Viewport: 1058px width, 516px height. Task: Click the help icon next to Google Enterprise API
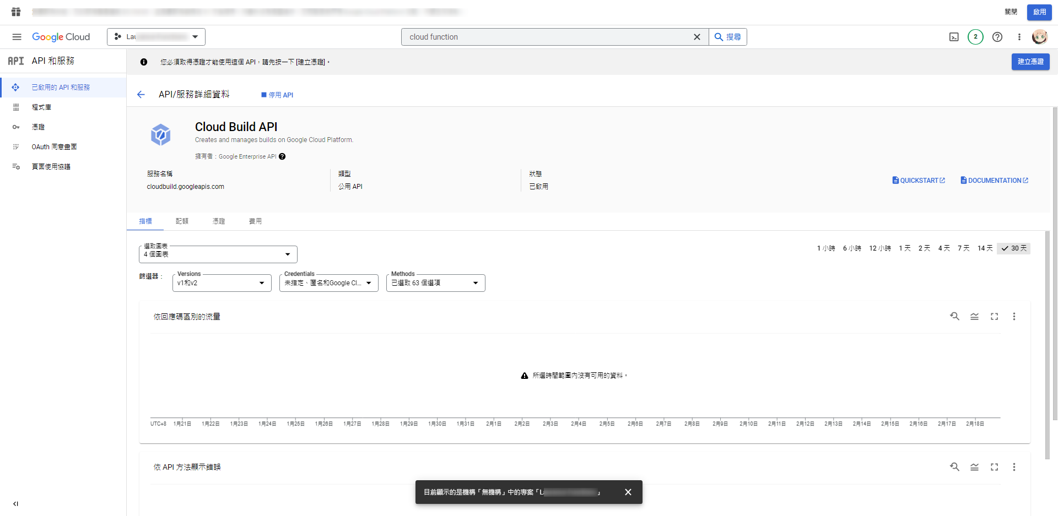[x=282, y=156]
